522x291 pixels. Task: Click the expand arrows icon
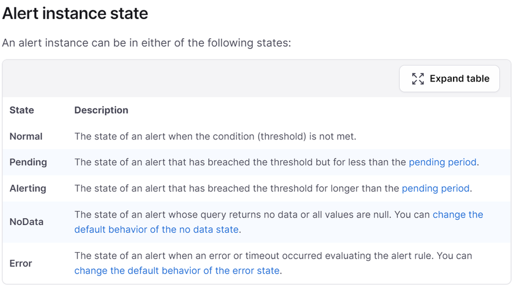pyautogui.click(x=418, y=79)
